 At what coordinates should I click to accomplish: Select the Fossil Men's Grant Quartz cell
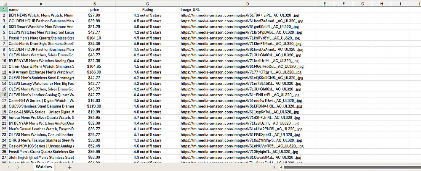click(41, 152)
